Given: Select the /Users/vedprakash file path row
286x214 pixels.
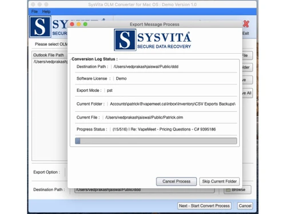Looking at the screenshot, I should point(50,62).
